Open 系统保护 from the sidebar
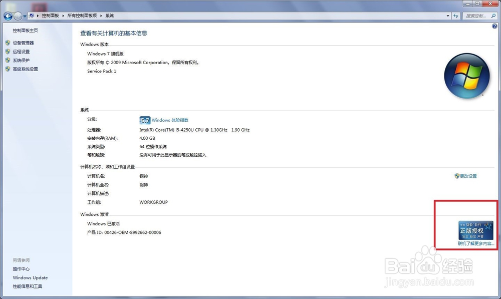 (21, 60)
